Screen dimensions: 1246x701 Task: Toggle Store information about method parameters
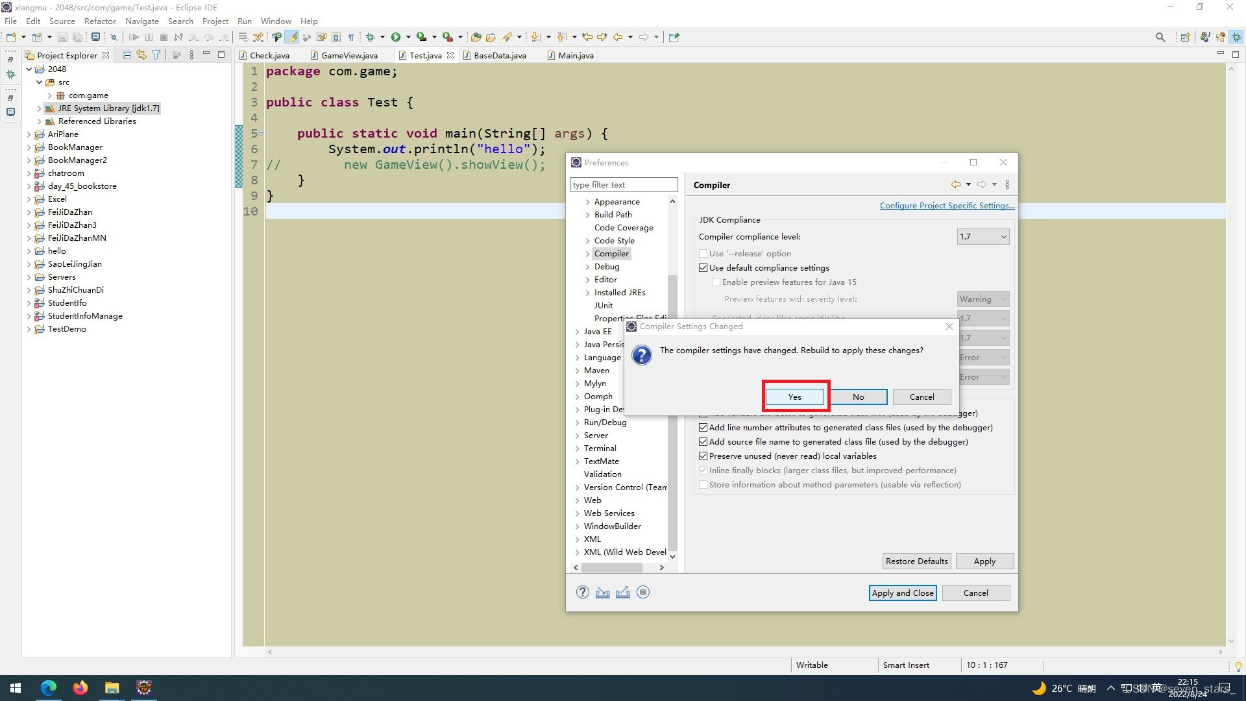click(x=703, y=484)
